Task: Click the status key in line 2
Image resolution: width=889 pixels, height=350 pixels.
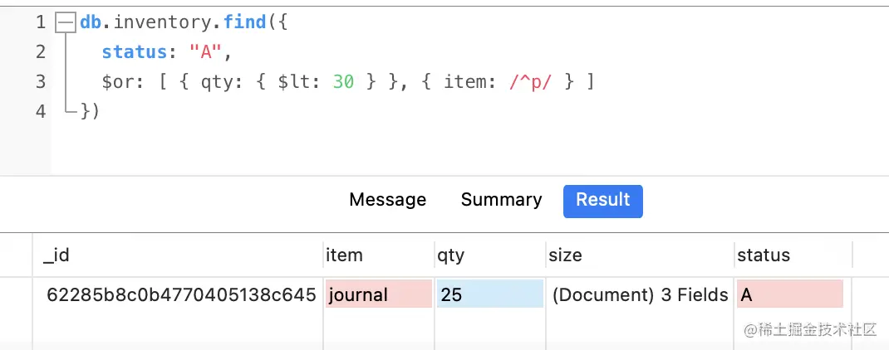Action: (x=134, y=52)
